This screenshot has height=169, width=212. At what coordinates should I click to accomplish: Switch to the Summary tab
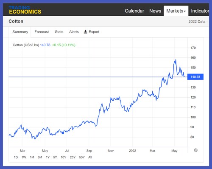tap(20, 32)
